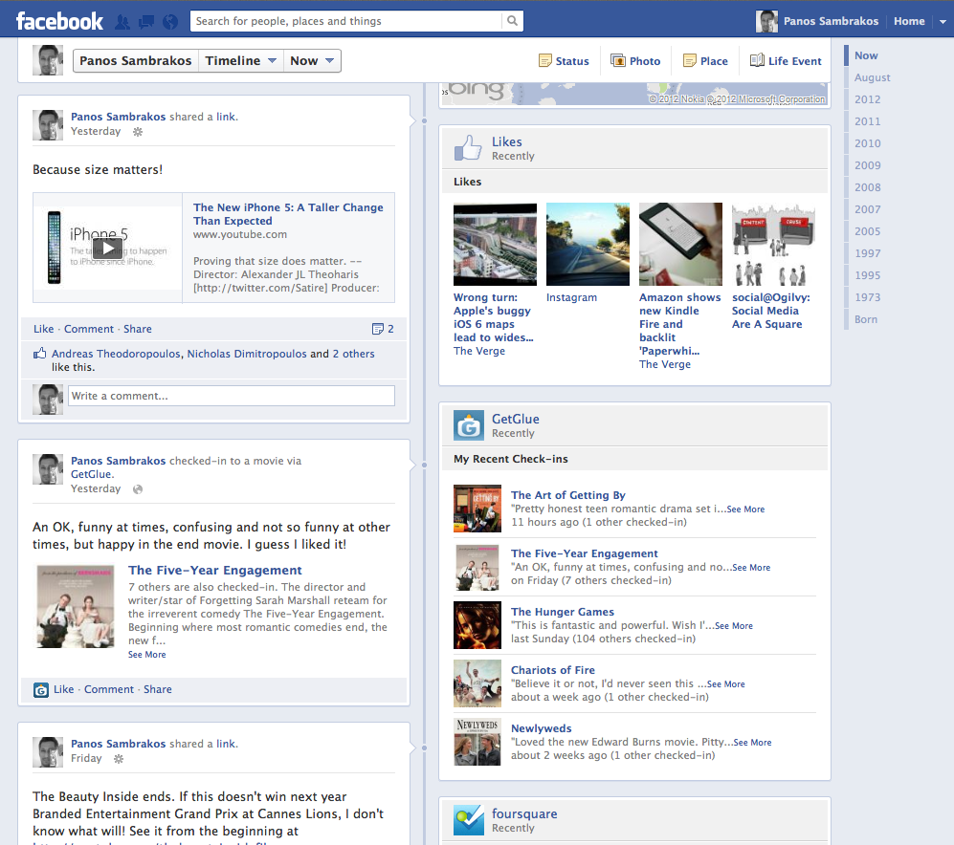
Task: Click Chariots of Fire poster thumbnail
Action: click(x=477, y=683)
